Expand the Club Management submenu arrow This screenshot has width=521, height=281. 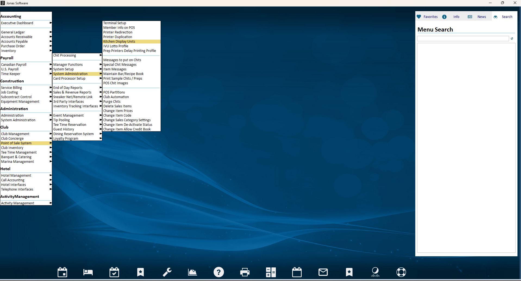click(x=51, y=134)
